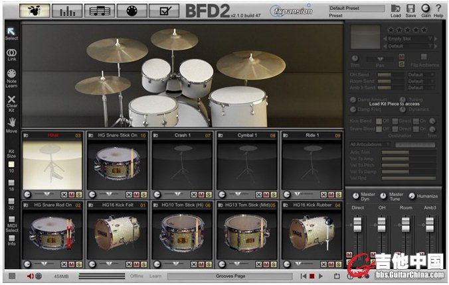Image resolution: width=449 pixels, height=285 pixels.
Task: Click the Stop transport button
Action: click(x=312, y=276)
